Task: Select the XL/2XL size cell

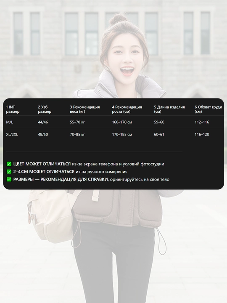Action: coord(12,135)
